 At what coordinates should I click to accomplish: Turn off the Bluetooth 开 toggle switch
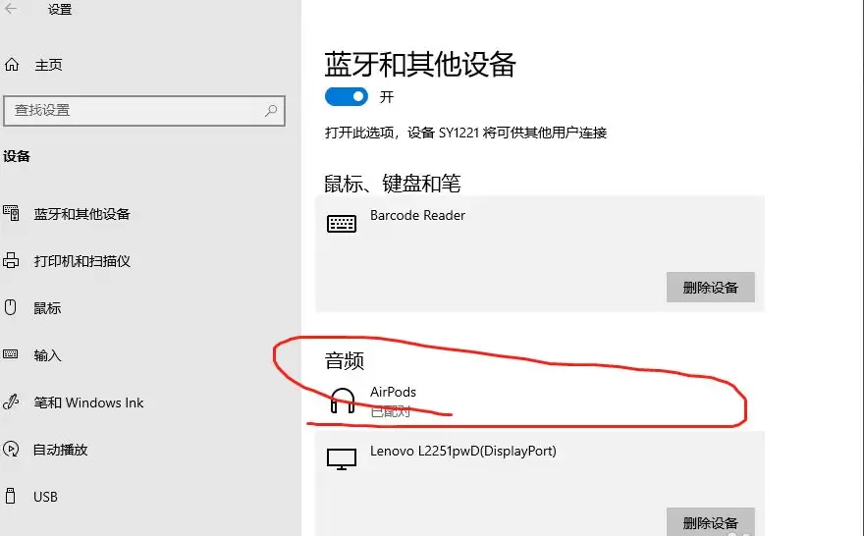[346, 97]
